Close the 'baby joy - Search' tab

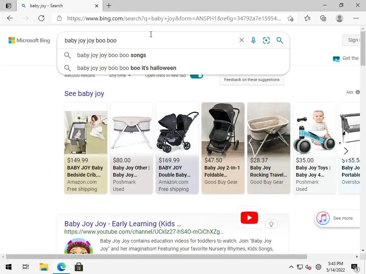click(x=97, y=6)
